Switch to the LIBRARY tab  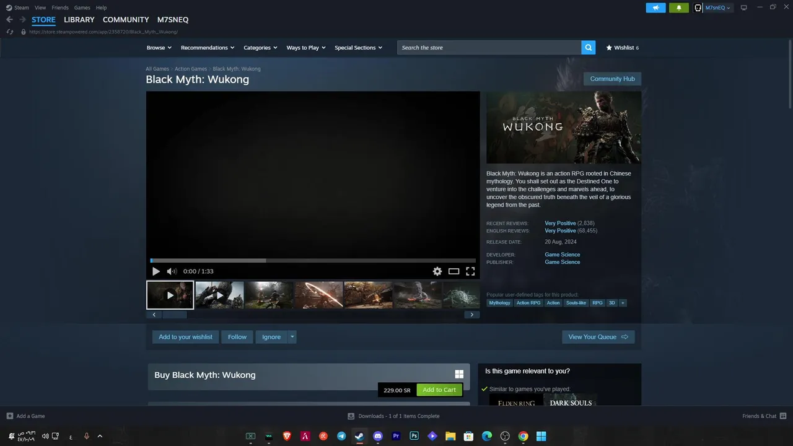(79, 20)
